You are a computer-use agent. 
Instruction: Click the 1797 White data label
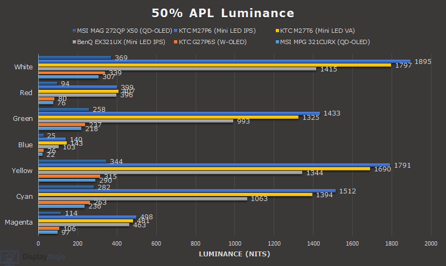coord(403,66)
